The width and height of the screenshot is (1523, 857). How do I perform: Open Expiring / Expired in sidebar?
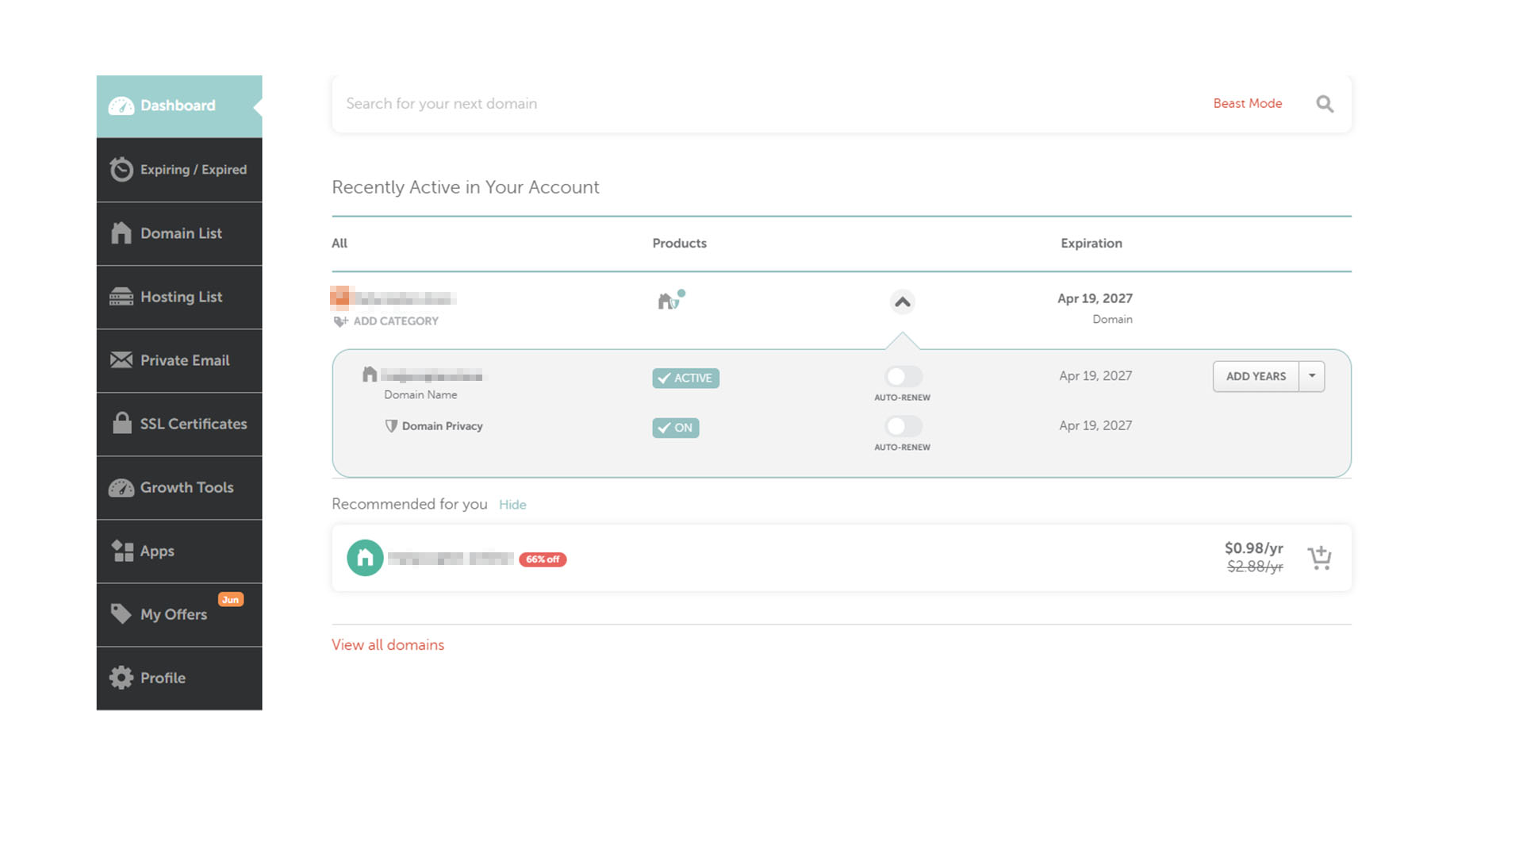point(179,170)
